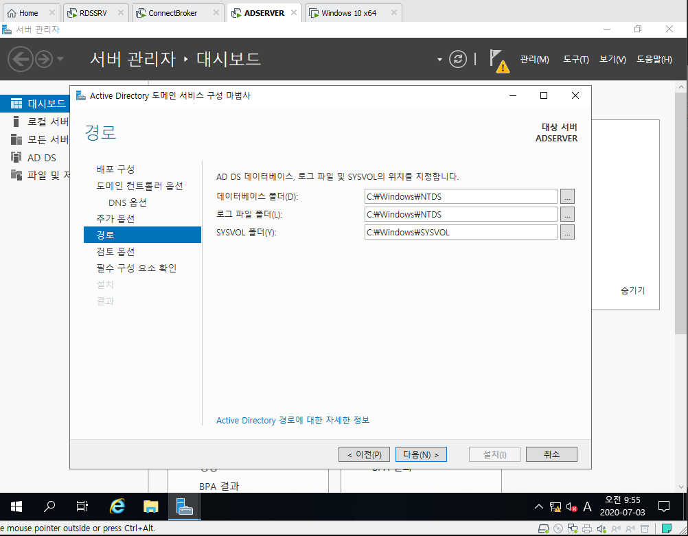Select 로컬 서버 in the sidebar
The width and height of the screenshot is (688, 536).
[35, 121]
